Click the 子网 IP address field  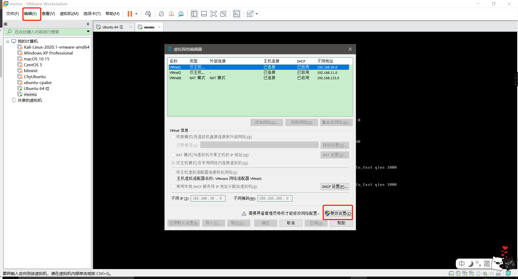point(208,198)
